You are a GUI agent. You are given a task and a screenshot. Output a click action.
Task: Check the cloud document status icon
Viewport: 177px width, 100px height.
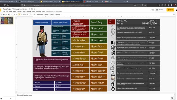(35, 9)
